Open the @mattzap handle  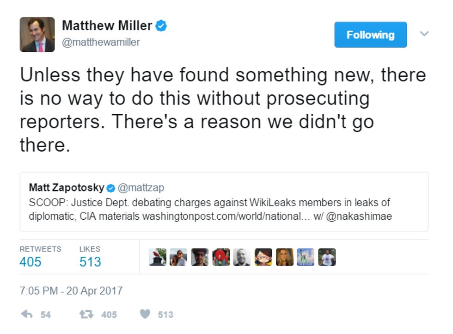(141, 188)
